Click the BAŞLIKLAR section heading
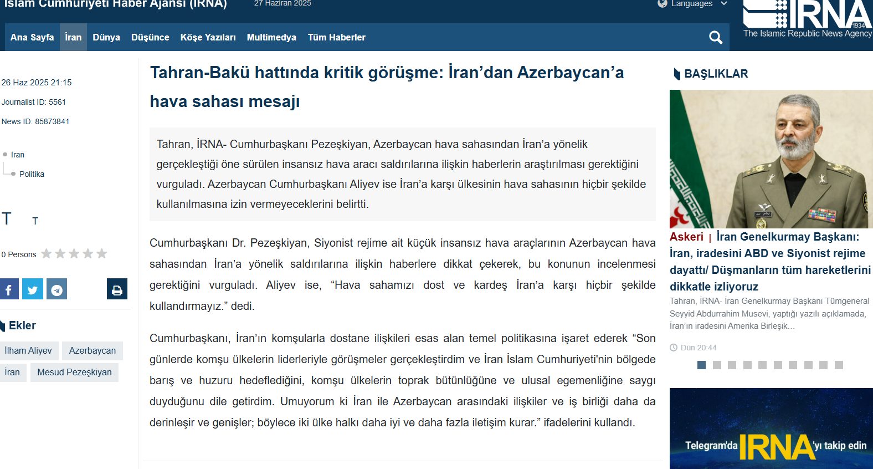This screenshot has height=469, width=873. pyautogui.click(x=716, y=74)
